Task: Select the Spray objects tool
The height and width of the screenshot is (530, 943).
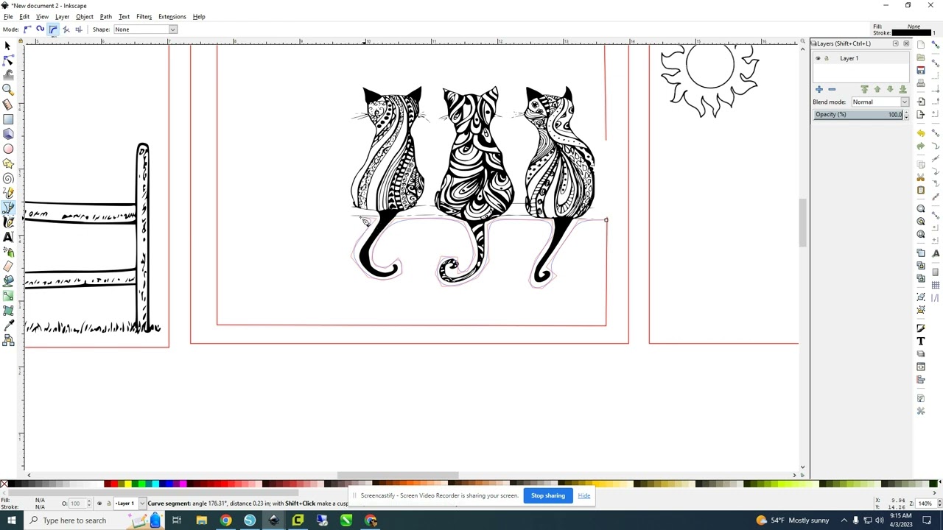Action: point(8,252)
